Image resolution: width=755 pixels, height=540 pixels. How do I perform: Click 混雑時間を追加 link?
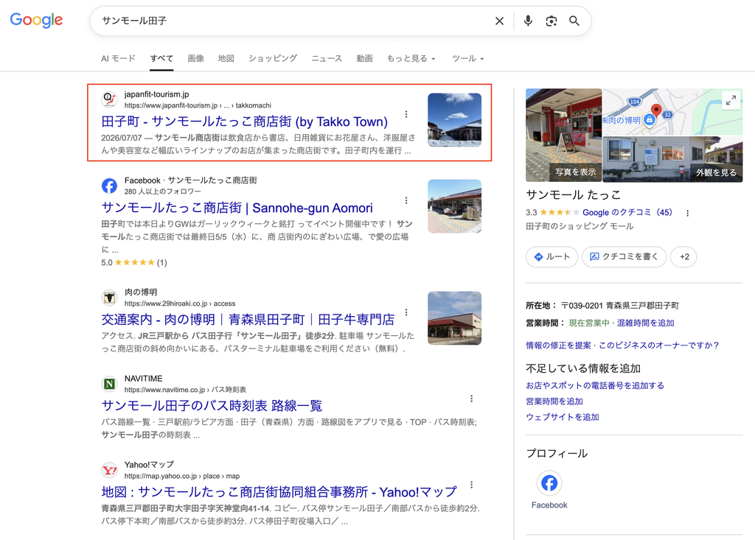point(646,323)
